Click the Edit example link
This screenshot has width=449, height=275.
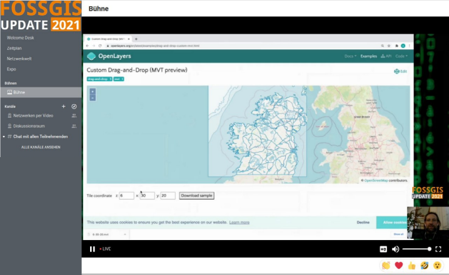[x=400, y=71]
